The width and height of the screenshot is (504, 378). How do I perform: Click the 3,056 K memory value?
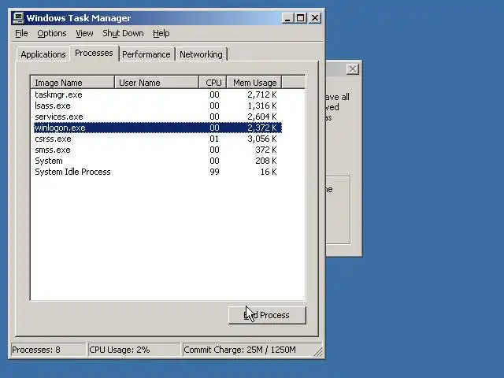[x=262, y=139]
